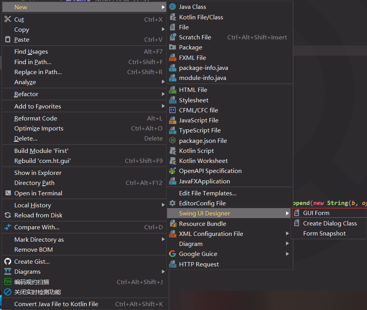Click the HTML File icon
The height and width of the screenshot is (310, 367).
pyautogui.click(x=172, y=90)
